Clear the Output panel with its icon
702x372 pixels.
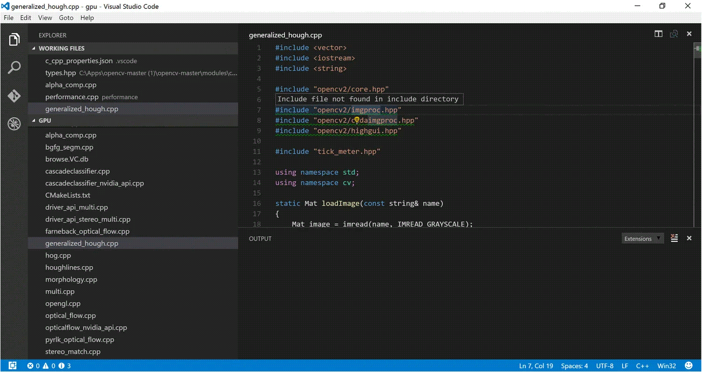674,238
